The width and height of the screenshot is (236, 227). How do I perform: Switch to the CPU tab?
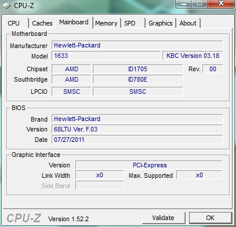pos(16,23)
